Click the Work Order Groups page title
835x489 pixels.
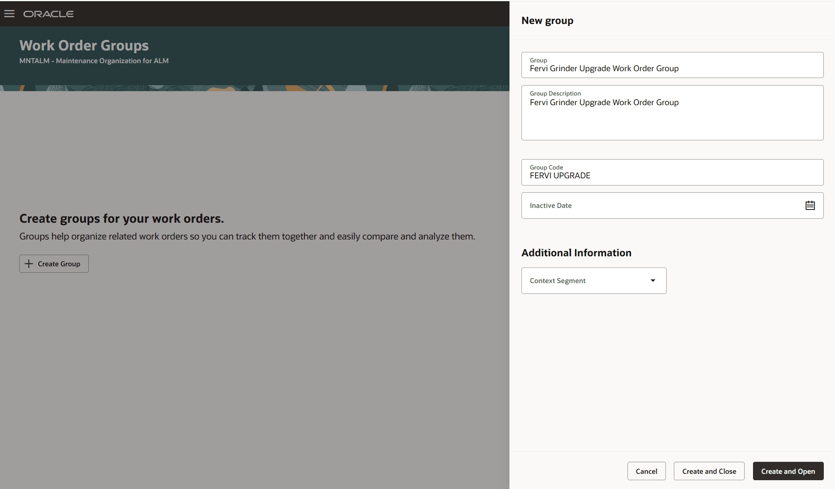(x=84, y=45)
